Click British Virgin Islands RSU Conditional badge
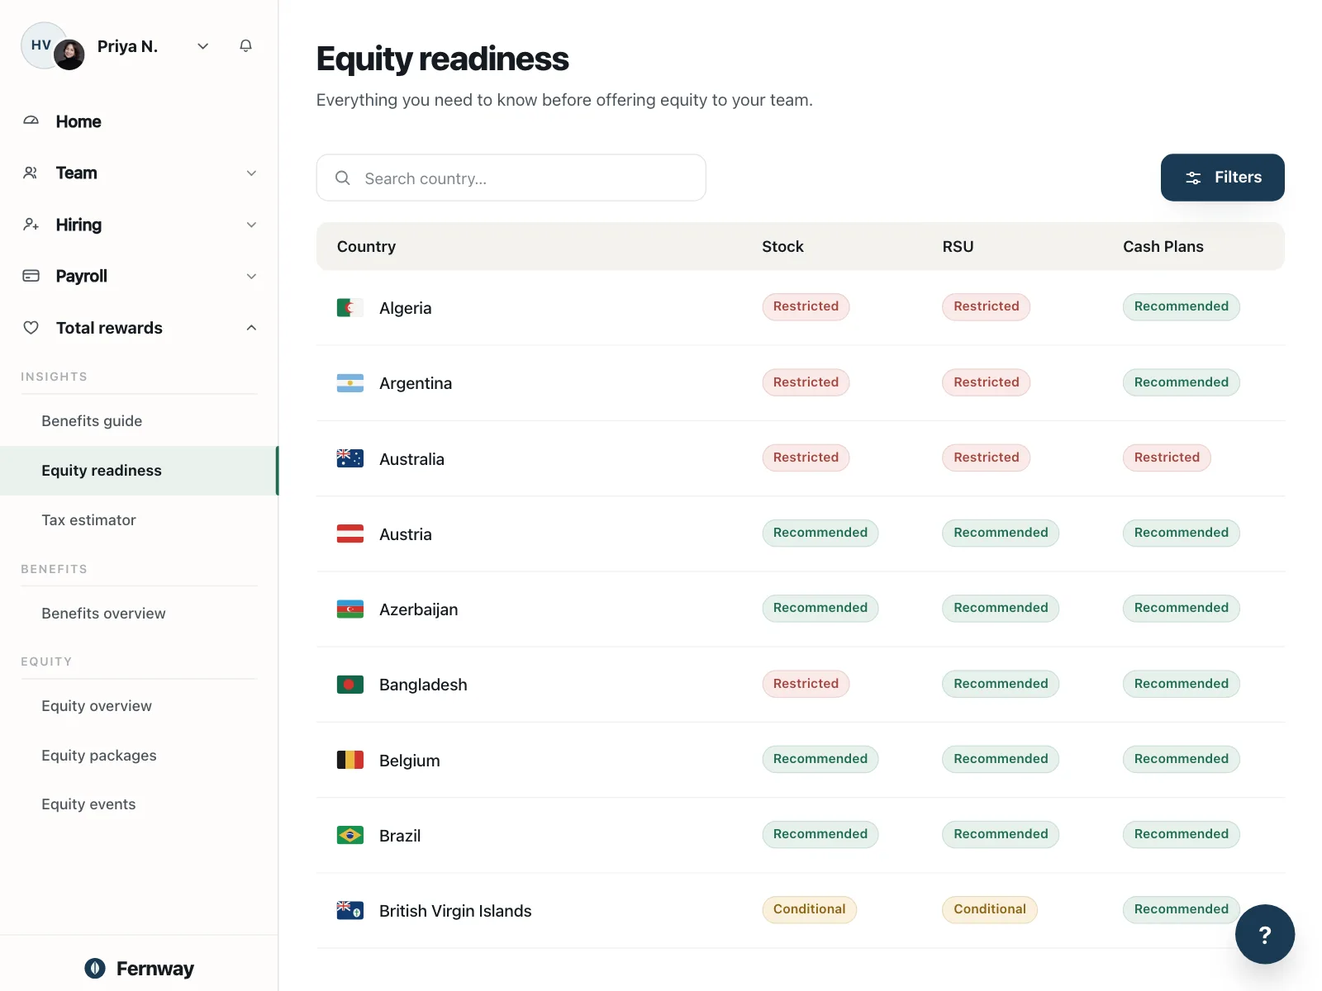Image resolution: width=1322 pixels, height=991 pixels. point(990,909)
